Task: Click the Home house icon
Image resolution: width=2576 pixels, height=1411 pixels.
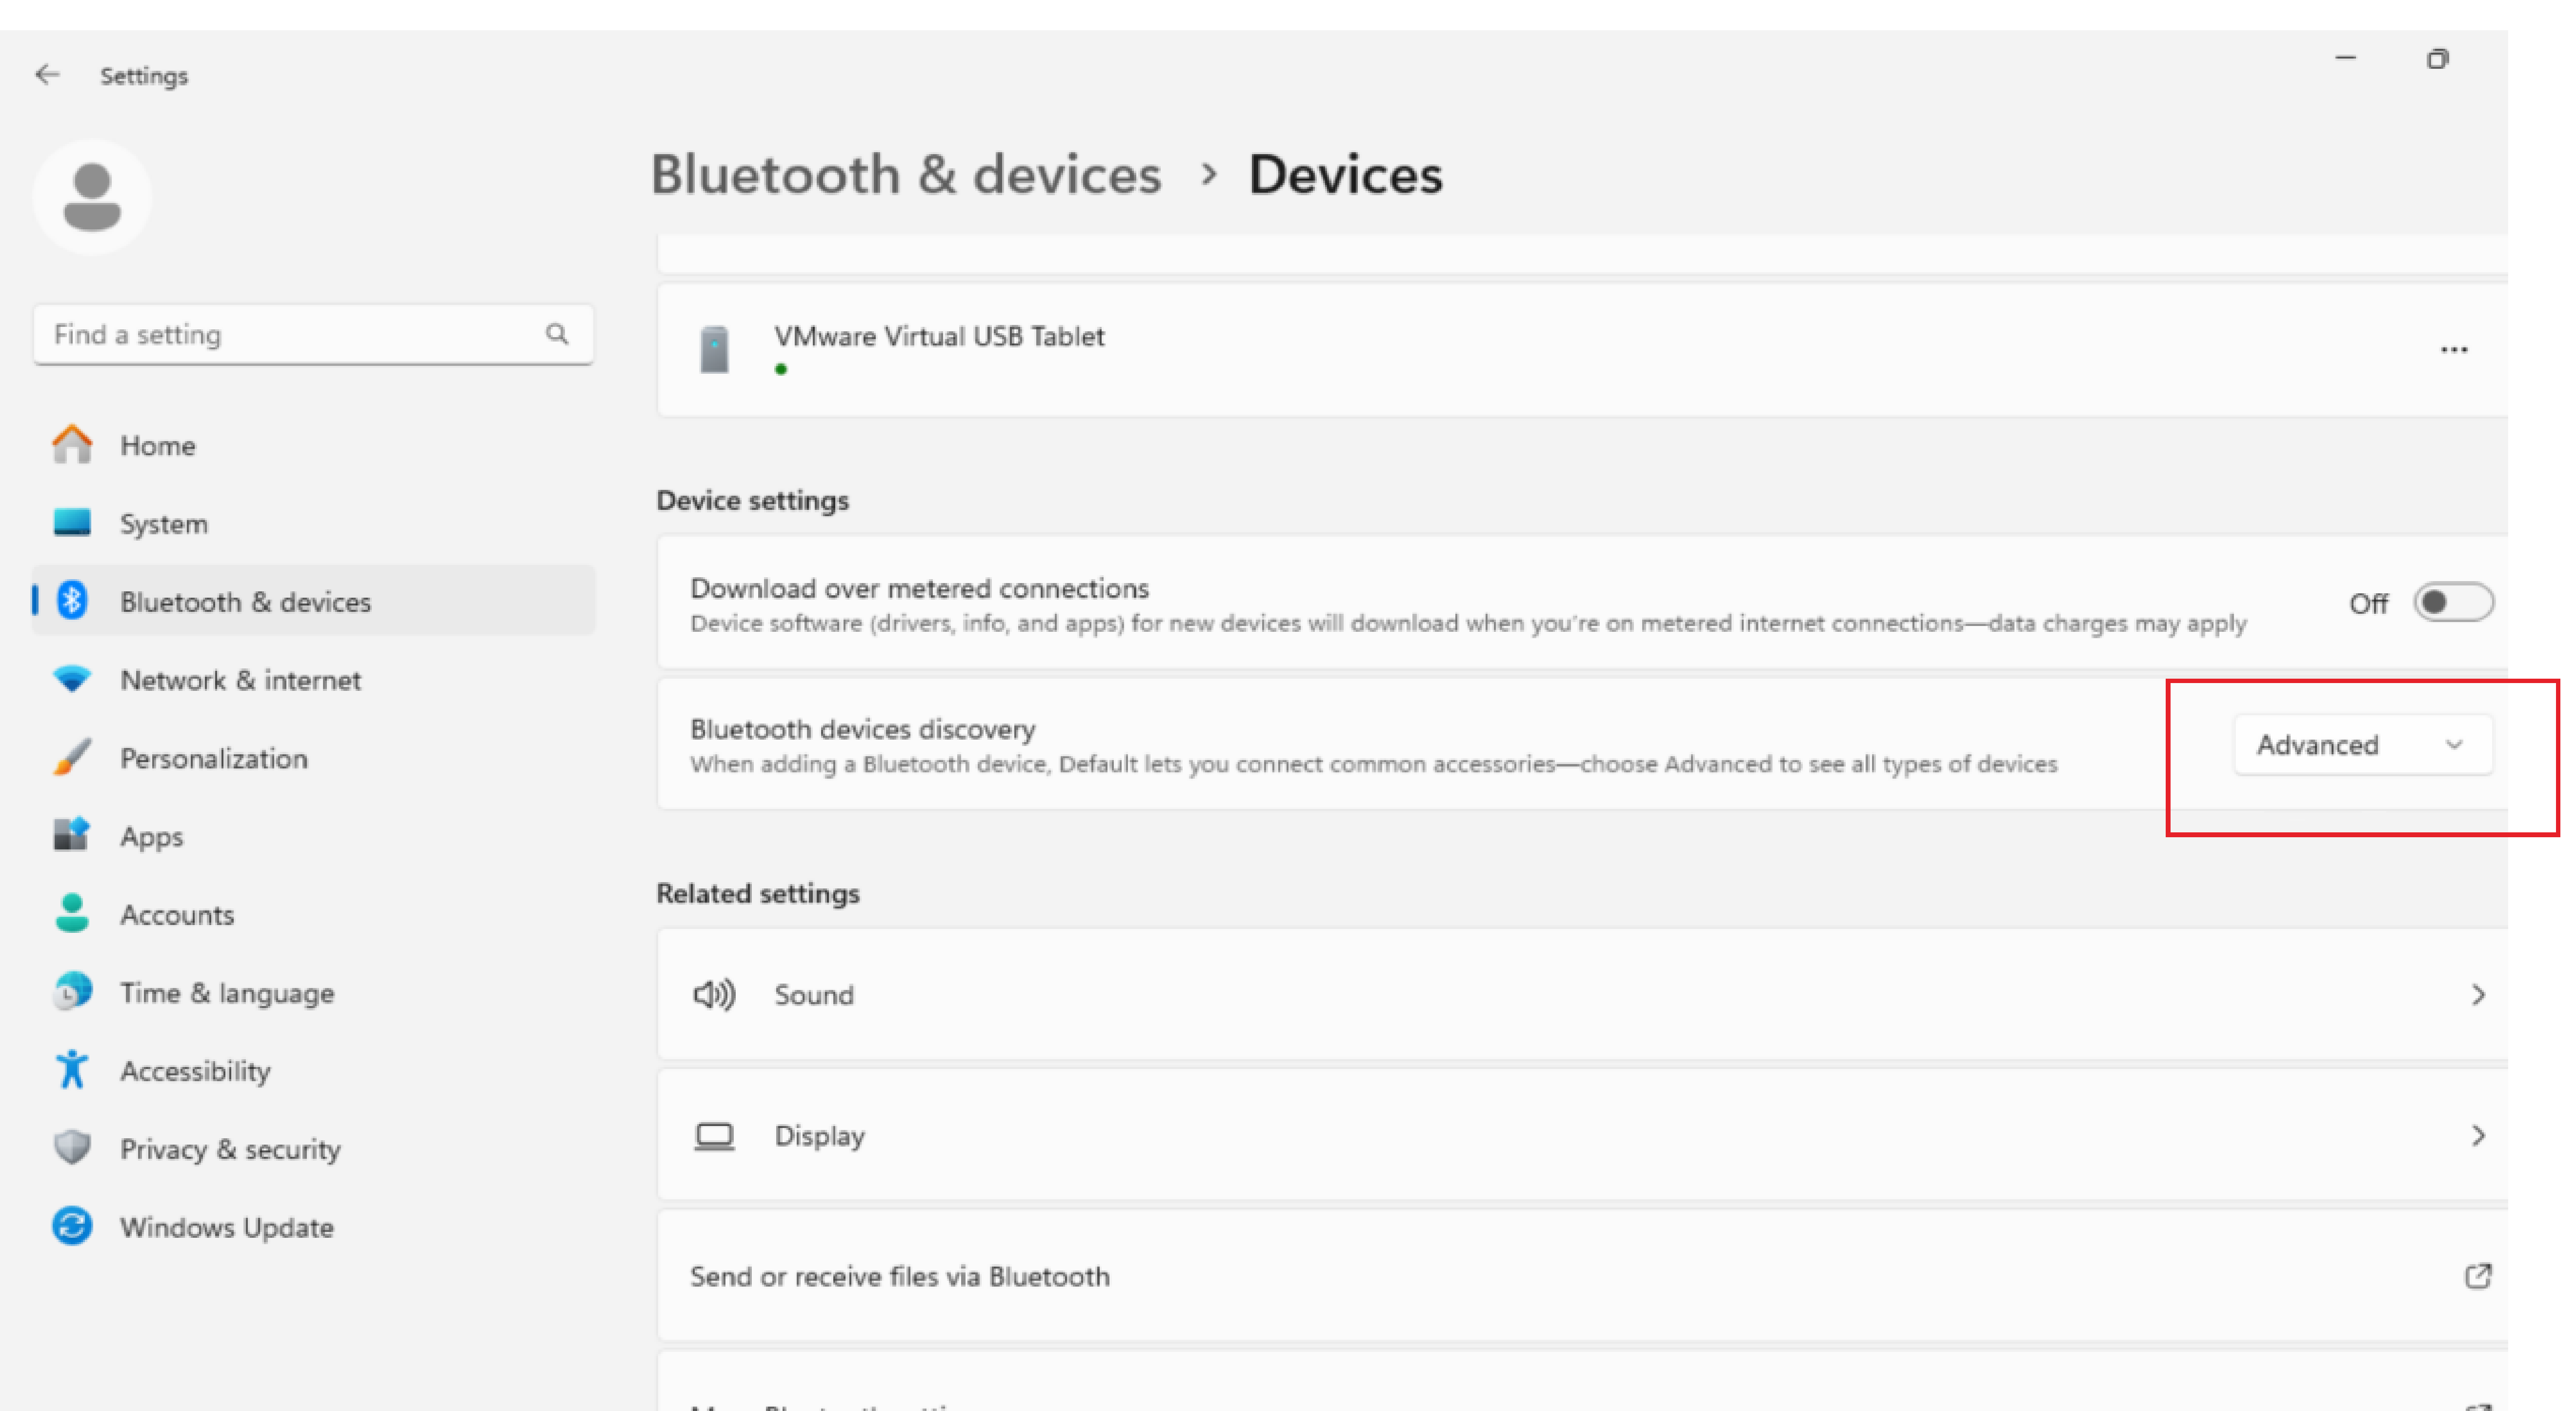Action: (x=72, y=445)
